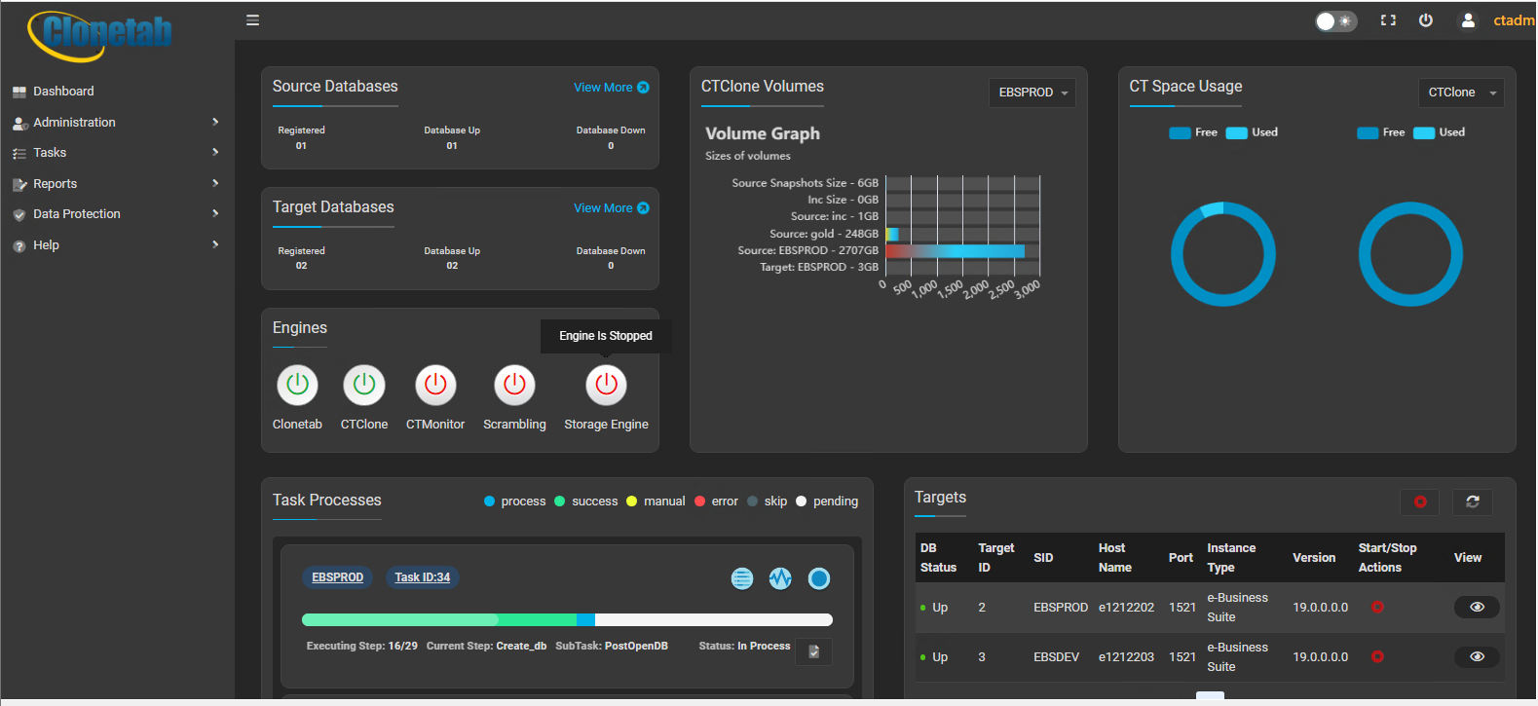Open the Data Protection menu item
The height and width of the screenshot is (706, 1538).
(x=77, y=214)
